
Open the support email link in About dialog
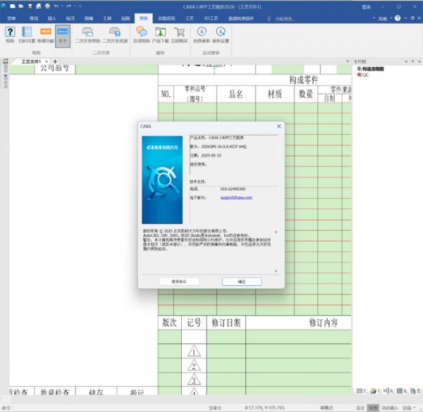tap(236, 197)
